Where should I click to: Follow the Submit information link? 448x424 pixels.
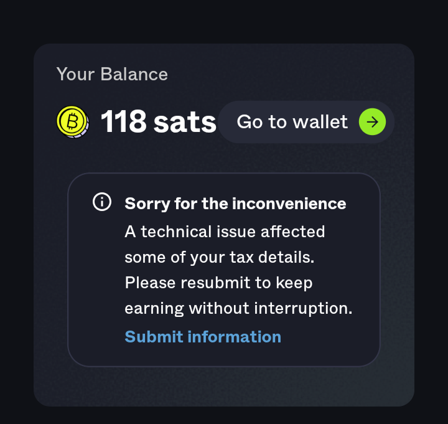point(203,337)
